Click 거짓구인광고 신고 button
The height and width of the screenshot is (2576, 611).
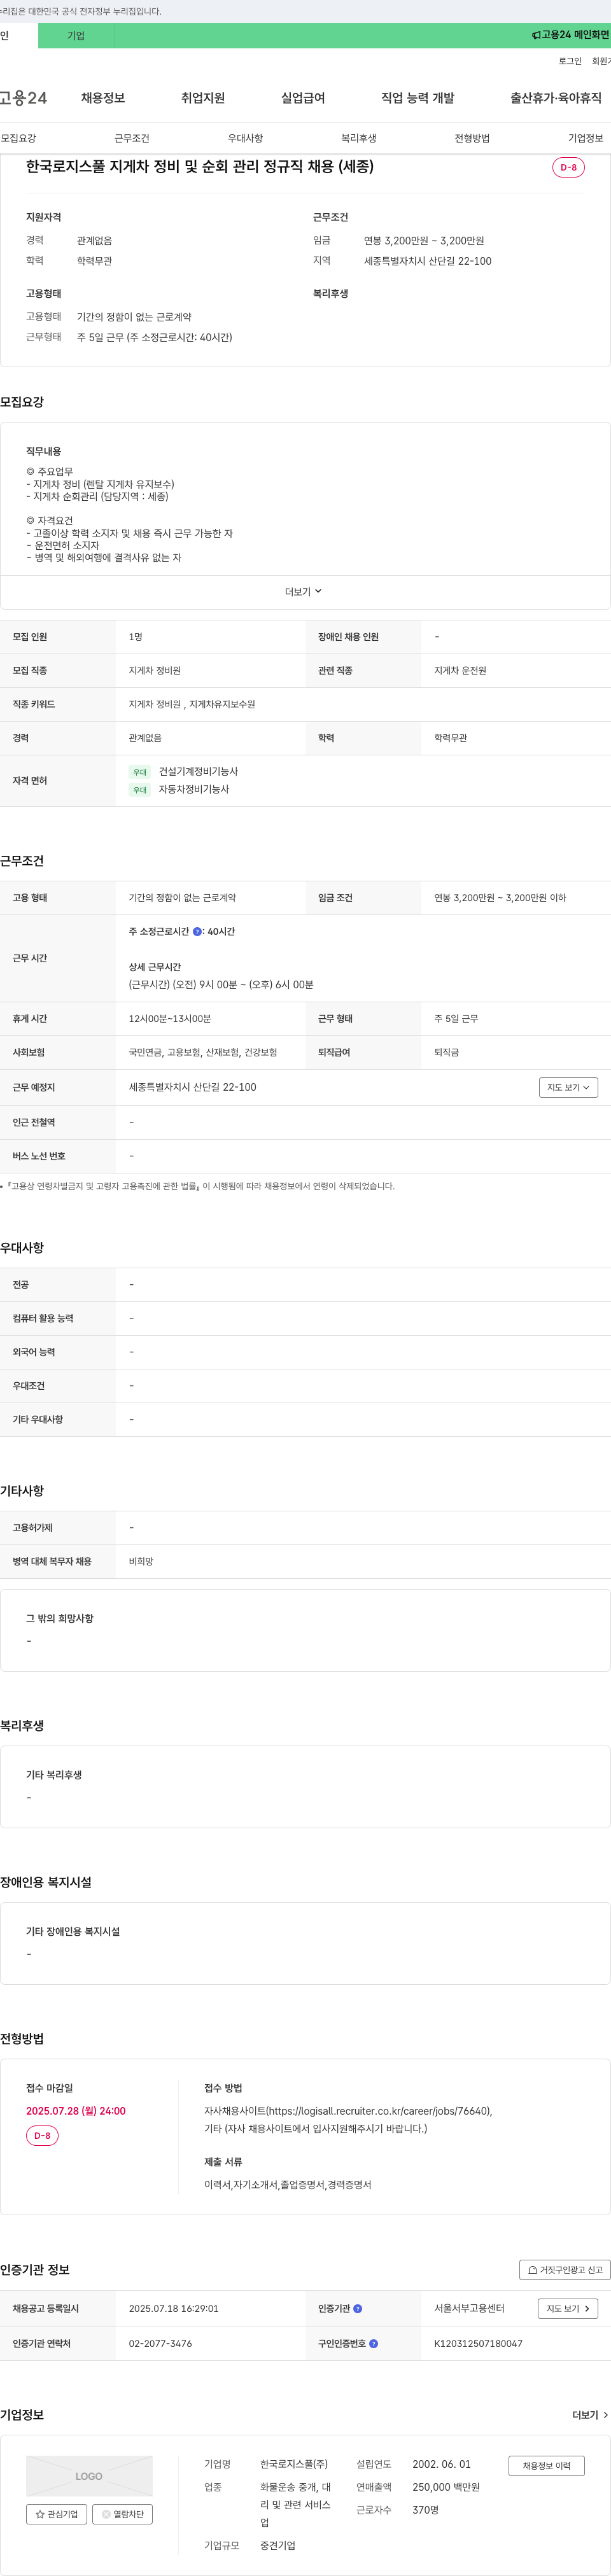[x=565, y=2269]
